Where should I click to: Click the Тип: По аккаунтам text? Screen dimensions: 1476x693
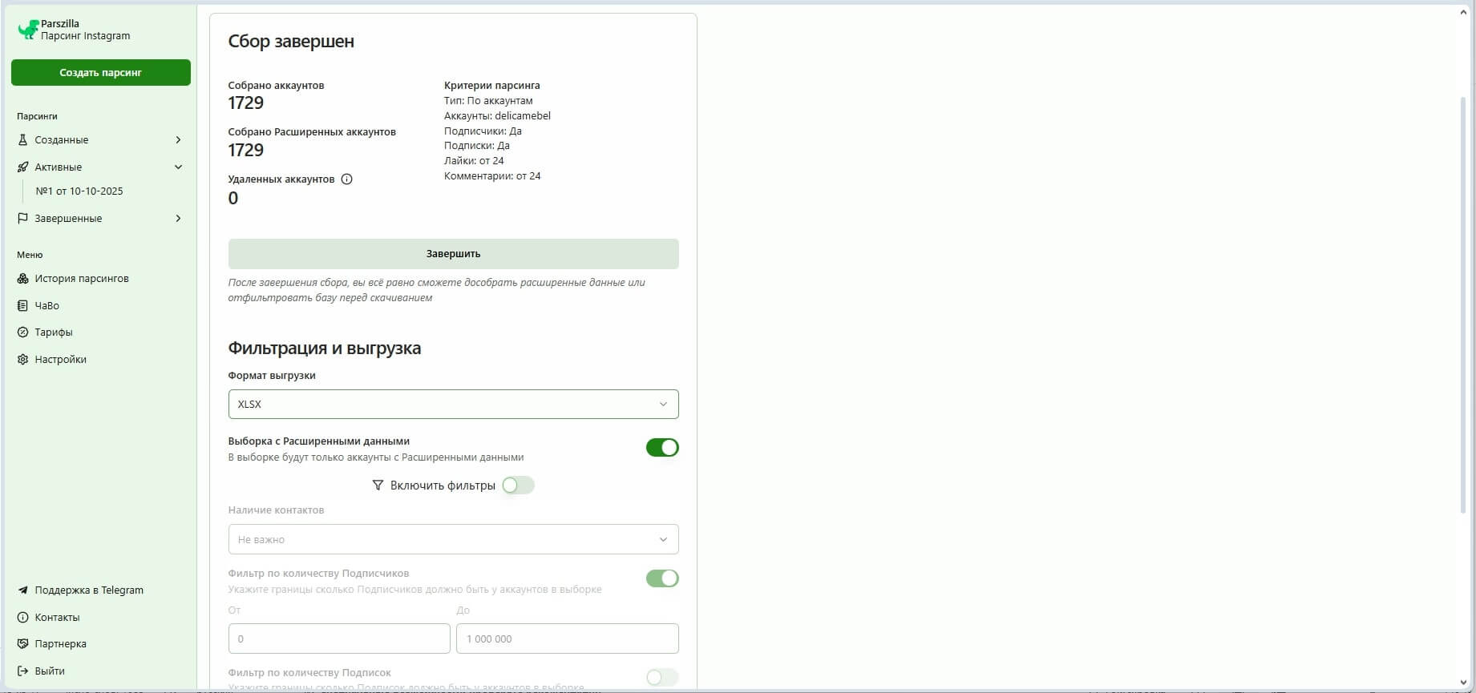point(488,100)
